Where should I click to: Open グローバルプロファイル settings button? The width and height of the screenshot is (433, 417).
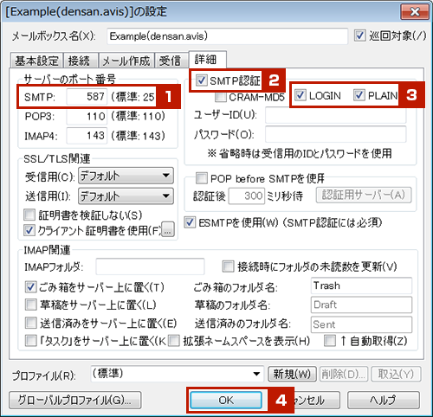pos(75,400)
